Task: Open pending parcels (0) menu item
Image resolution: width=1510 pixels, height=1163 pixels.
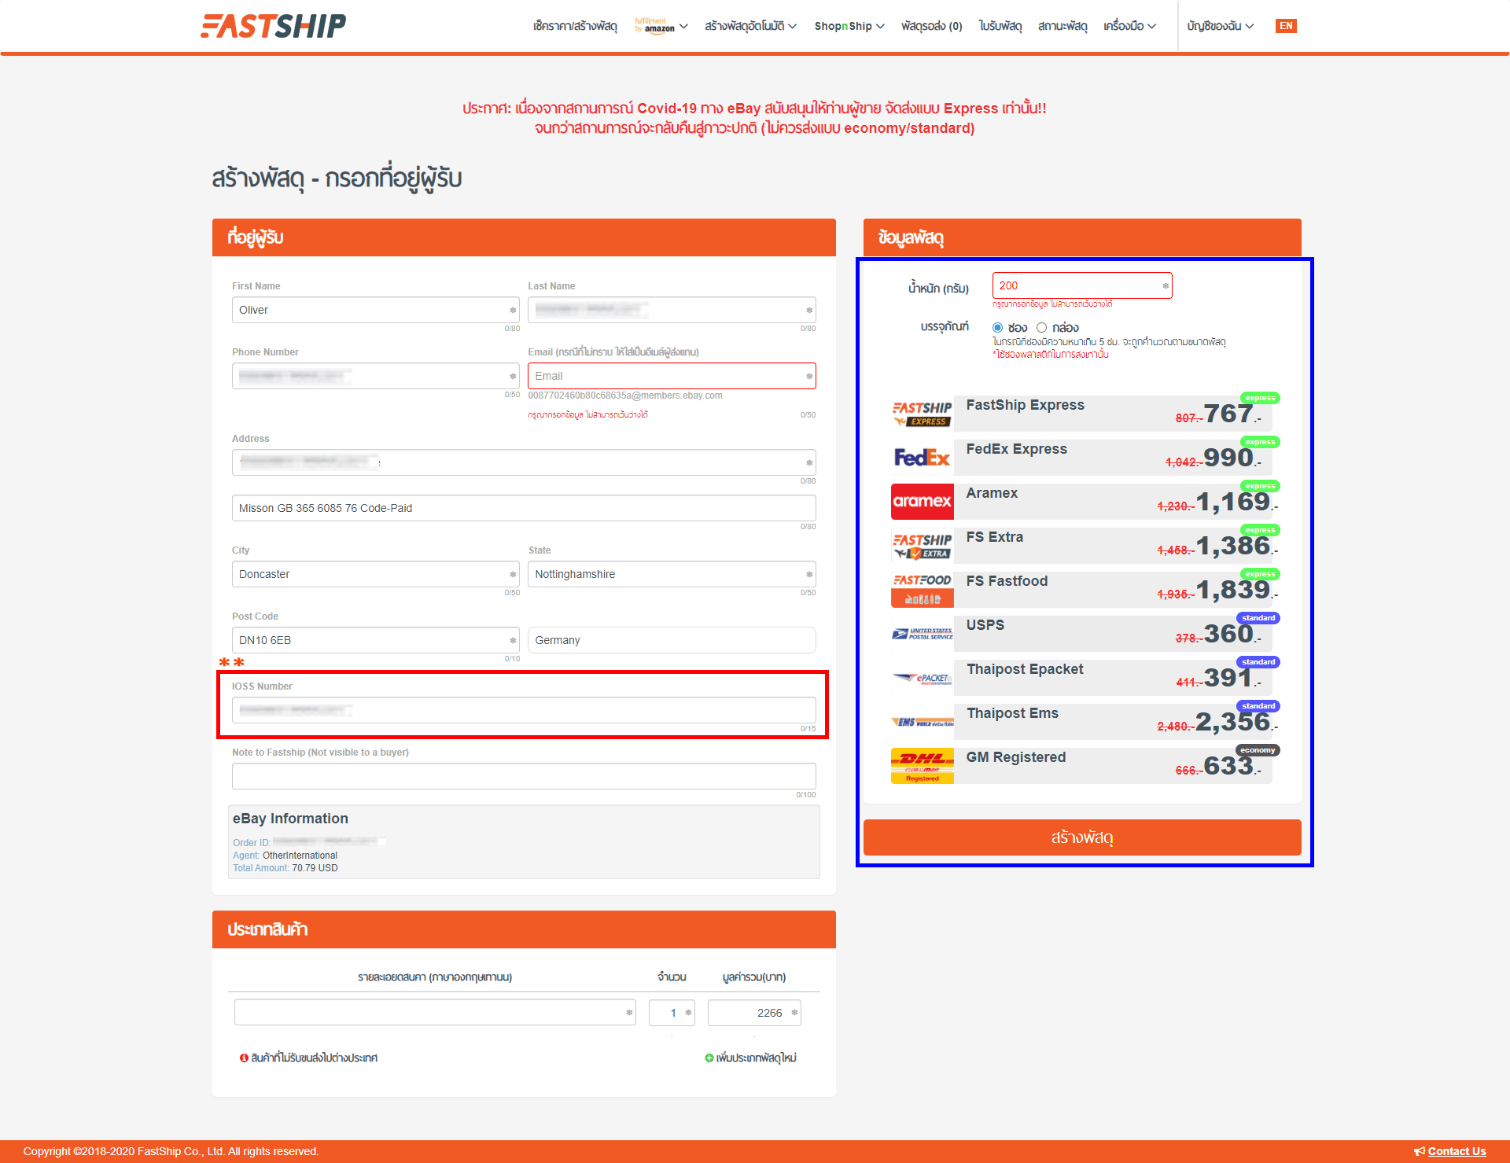Action: pyautogui.click(x=931, y=26)
